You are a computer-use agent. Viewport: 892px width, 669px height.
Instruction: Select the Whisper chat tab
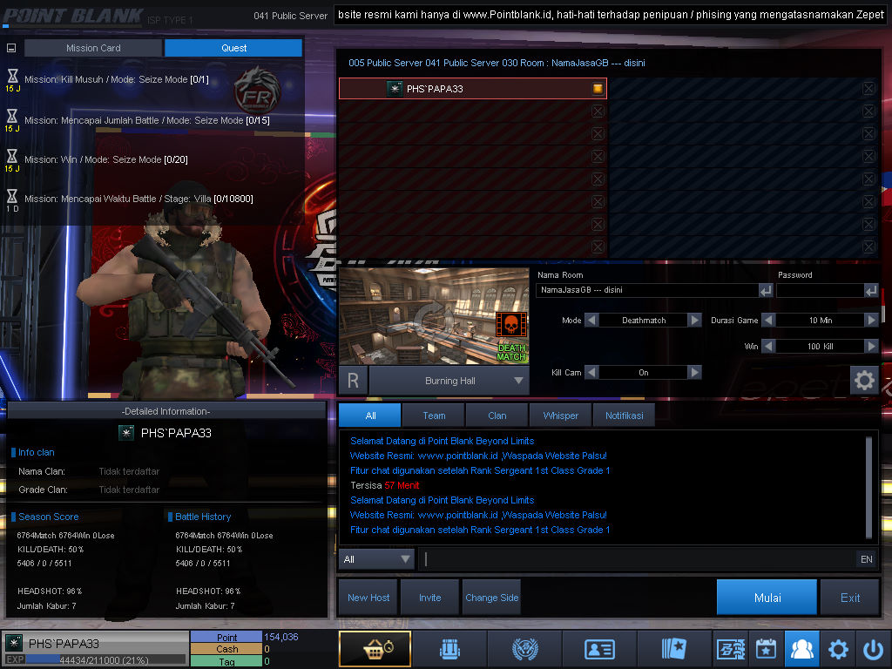560,416
